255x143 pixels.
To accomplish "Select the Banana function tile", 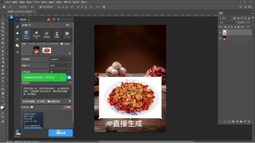I will click(36, 34).
